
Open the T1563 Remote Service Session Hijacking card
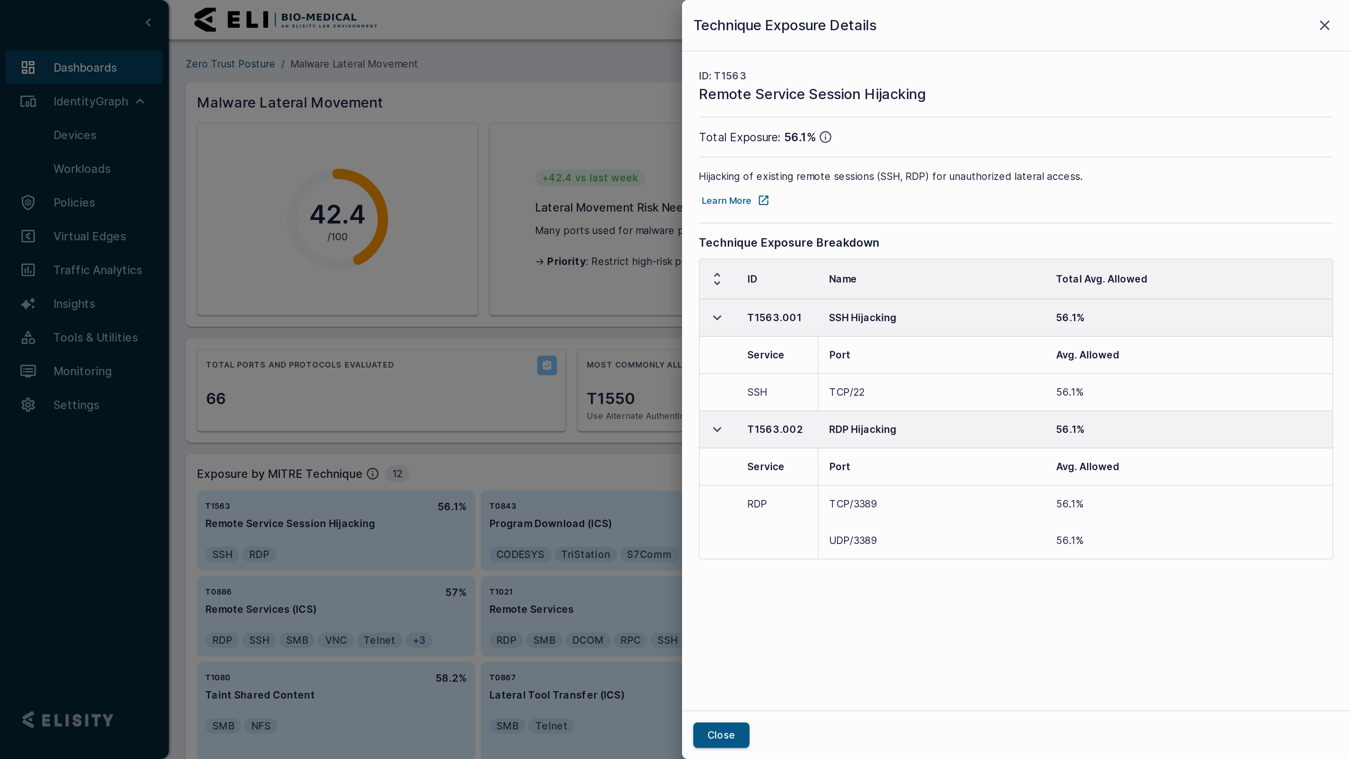(336, 530)
